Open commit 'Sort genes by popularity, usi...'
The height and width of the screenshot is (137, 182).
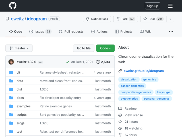click(x=62, y=115)
